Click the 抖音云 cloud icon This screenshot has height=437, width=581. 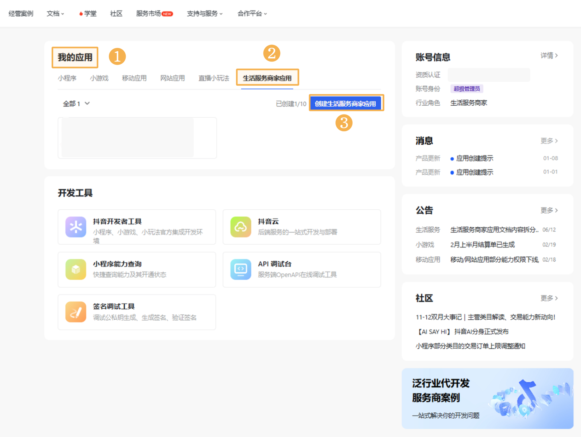point(240,227)
